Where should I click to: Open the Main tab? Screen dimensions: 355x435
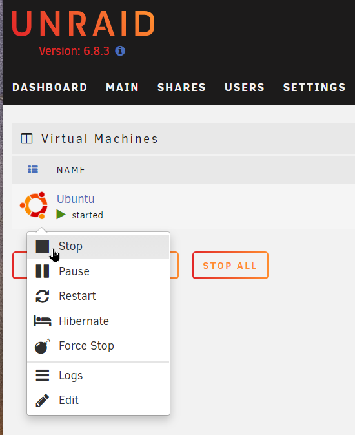122,87
